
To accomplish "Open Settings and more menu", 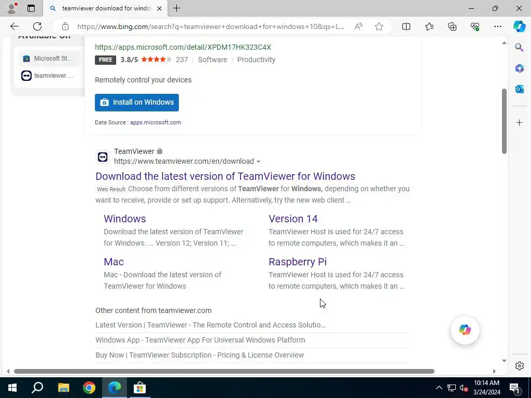I will (x=497, y=26).
